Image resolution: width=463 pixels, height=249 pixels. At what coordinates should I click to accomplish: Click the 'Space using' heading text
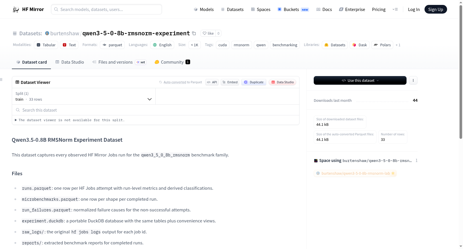pos(330,161)
